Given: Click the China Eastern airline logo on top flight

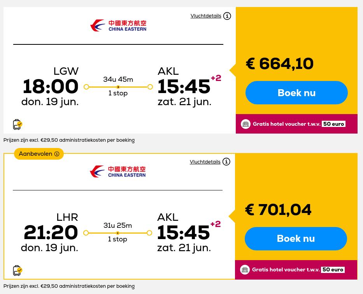Looking at the screenshot, I should click(x=118, y=25).
